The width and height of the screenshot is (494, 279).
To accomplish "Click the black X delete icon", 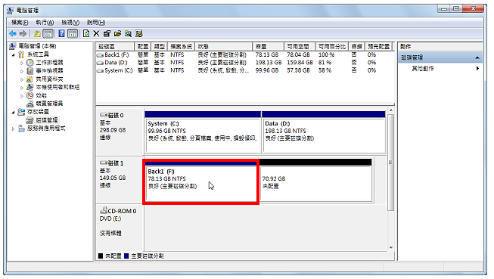I will click(x=96, y=33).
